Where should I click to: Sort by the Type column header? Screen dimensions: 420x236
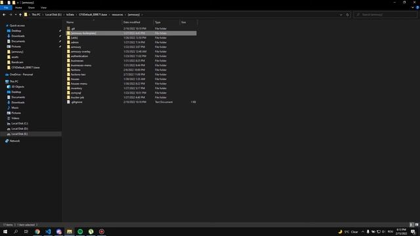[x=167, y=22]
